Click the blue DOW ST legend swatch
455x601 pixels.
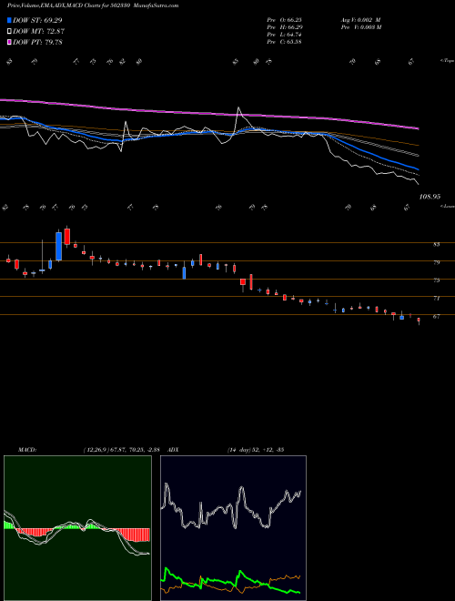[x=10, y=20]
